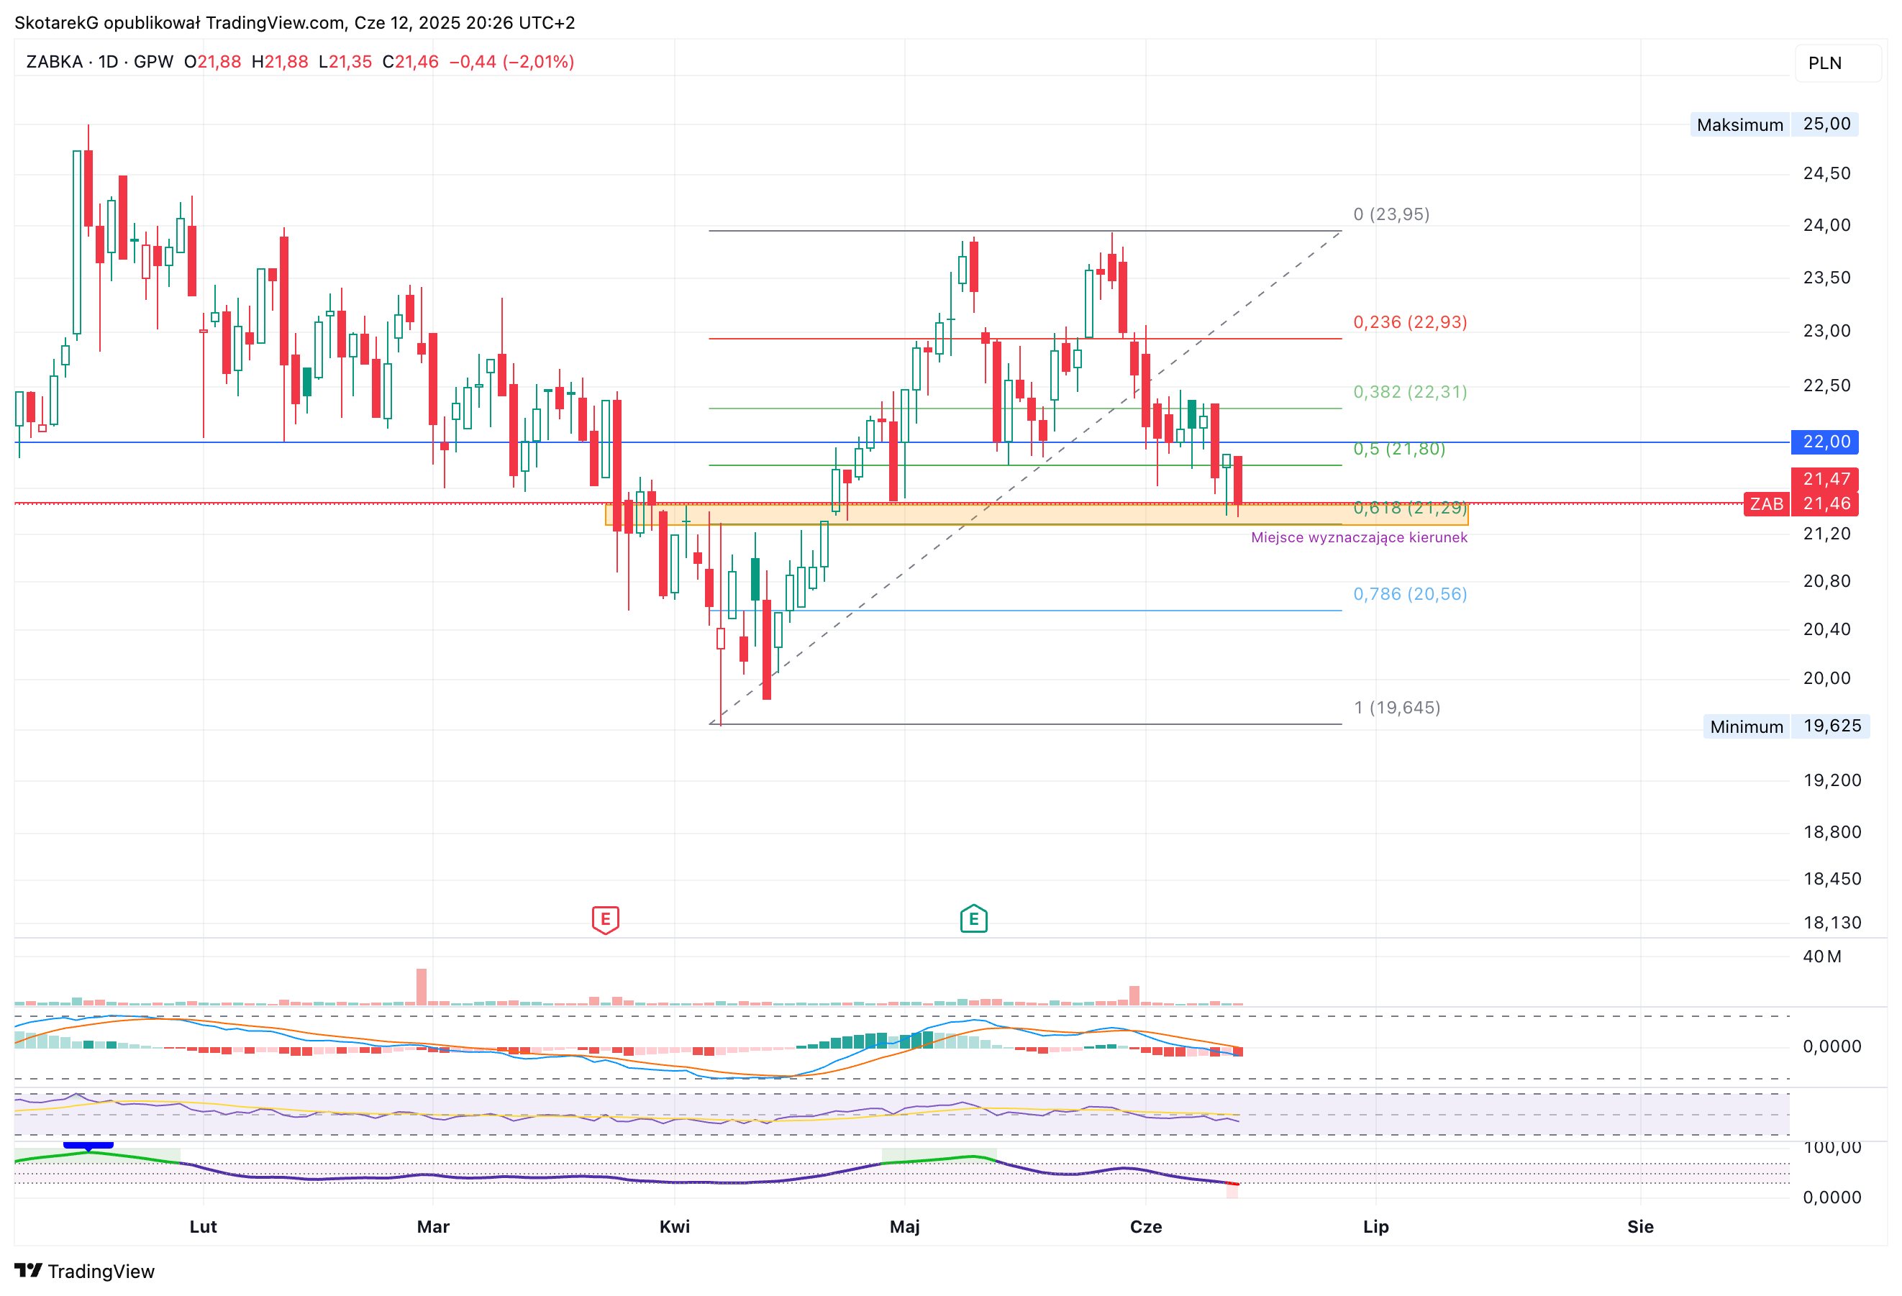Image resolution: width=1902 pixels, height=1296 pixels.
Task: Click the red 21,47 price tag
Action: 1824,479
